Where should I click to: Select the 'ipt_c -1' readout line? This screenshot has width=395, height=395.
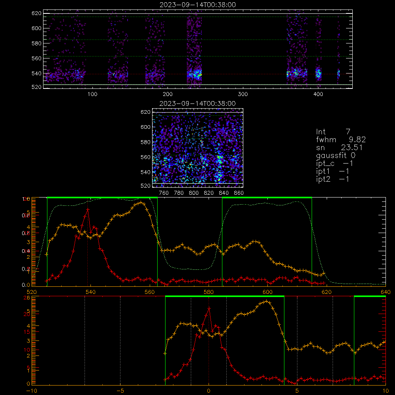pyautogui.click(x=335, y=164)
